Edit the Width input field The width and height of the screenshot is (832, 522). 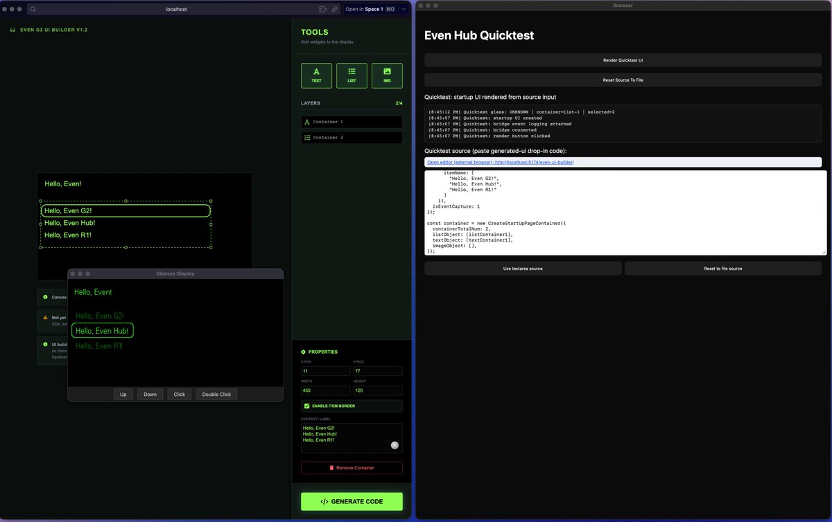pos(325,390)
